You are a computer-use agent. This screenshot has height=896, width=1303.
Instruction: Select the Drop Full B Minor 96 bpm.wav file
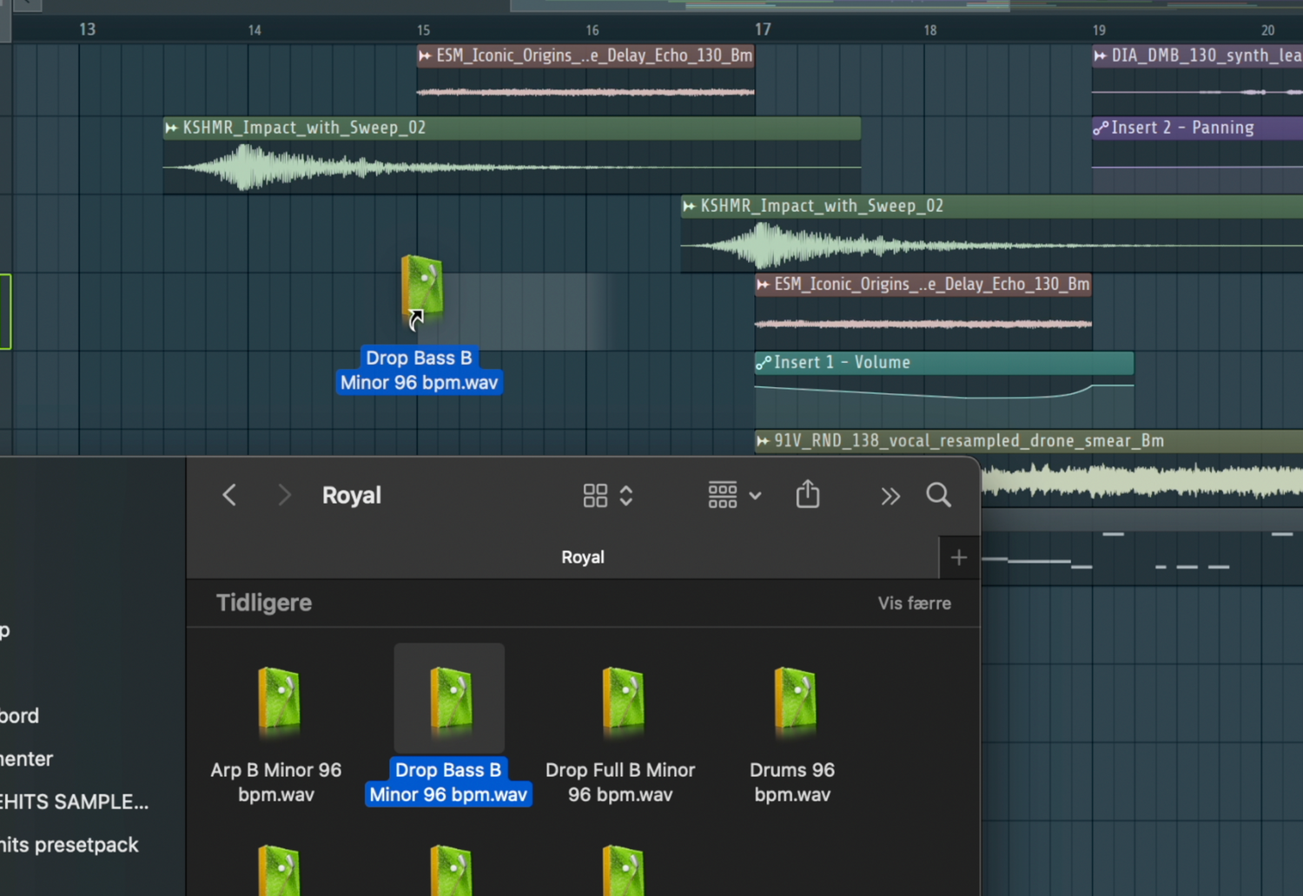[621, 700]
